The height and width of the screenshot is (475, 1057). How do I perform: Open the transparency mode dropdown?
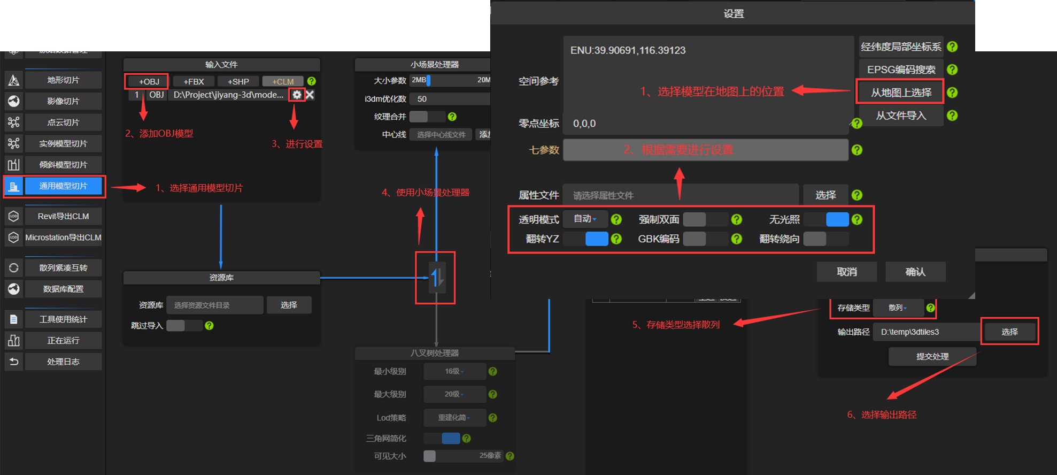[x=585, y=219]
